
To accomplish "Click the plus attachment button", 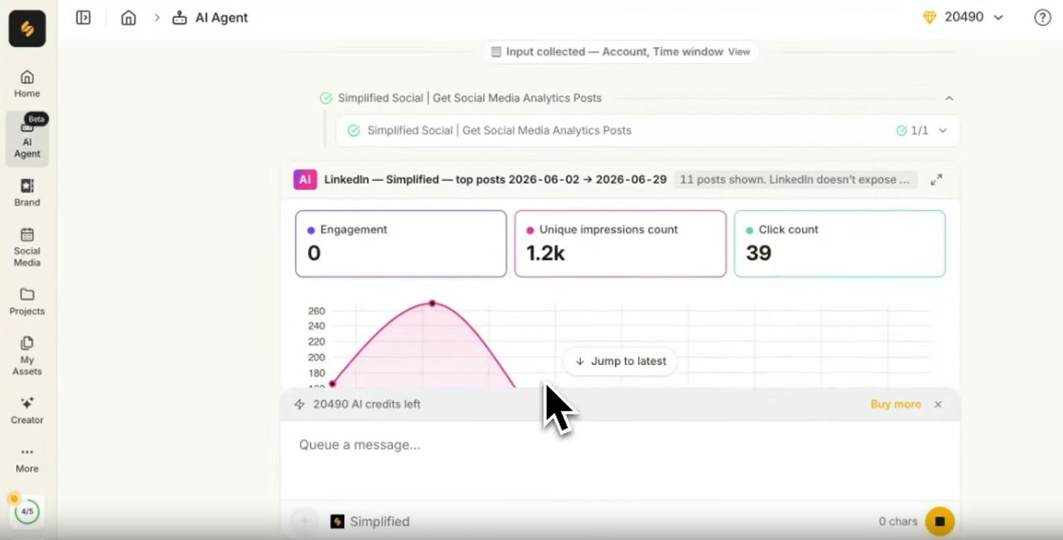I will [x=304, y=521].
